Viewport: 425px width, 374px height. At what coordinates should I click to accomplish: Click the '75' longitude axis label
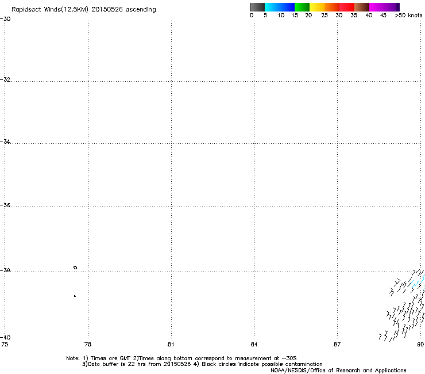5,345
